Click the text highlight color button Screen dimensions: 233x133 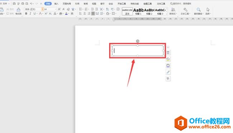(60, 14)
